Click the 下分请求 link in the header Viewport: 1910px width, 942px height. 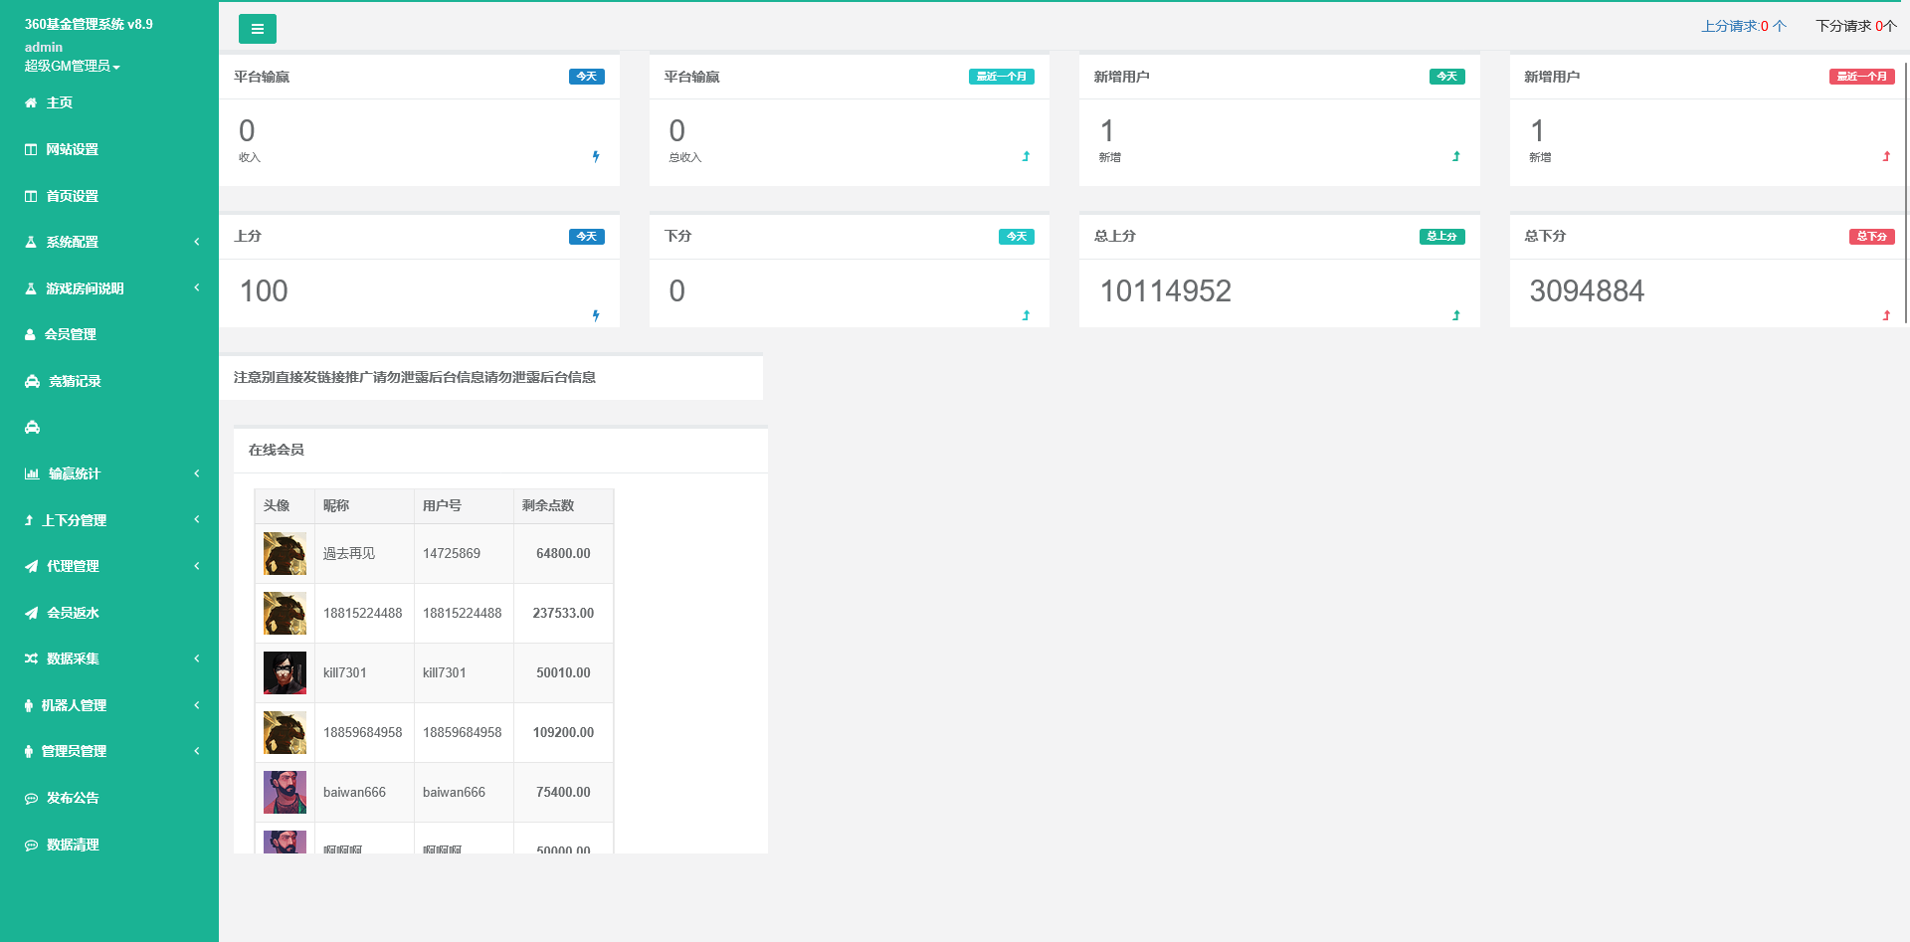(x=1855, y=26)
